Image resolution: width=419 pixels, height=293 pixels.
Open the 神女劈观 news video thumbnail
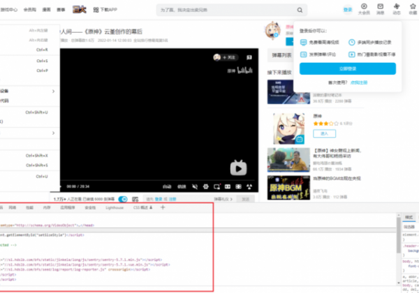coord(288,160)
